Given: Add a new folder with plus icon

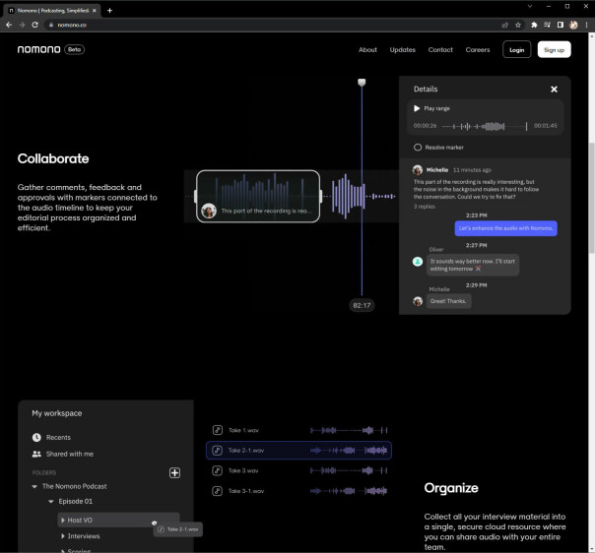Looking at the screenshot, I should [174, 472].
